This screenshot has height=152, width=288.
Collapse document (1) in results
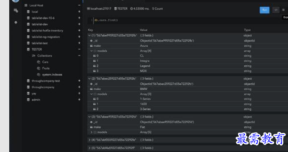[90, 35]
